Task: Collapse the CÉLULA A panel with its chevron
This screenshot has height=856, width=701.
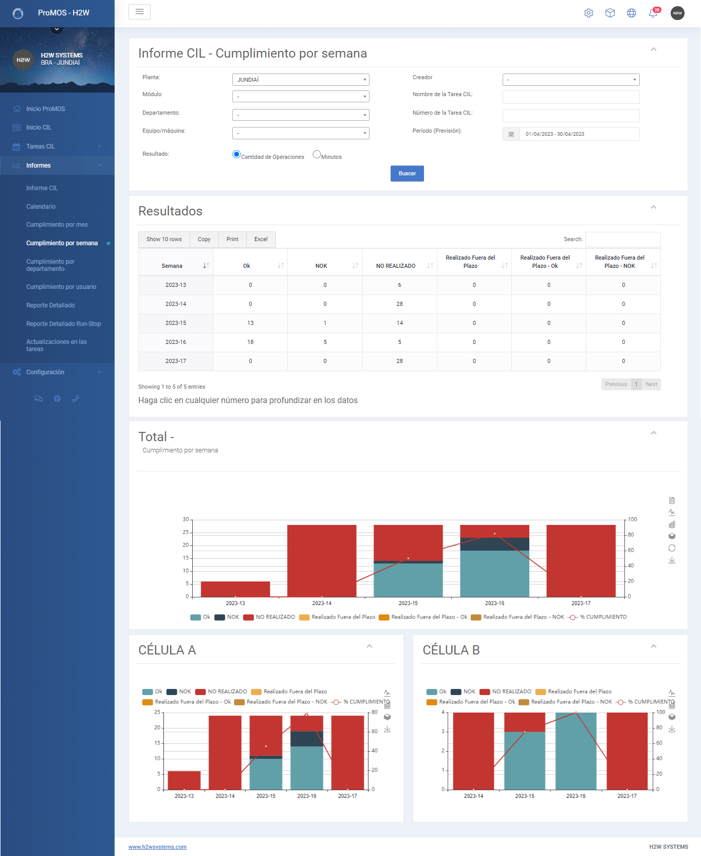Action: [x=370, y=646]
